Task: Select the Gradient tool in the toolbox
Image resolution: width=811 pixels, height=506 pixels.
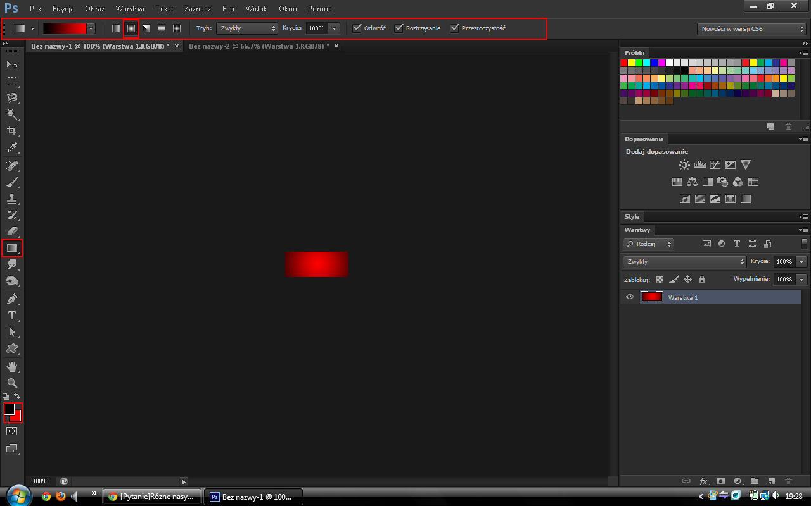Action: (12, 248)
